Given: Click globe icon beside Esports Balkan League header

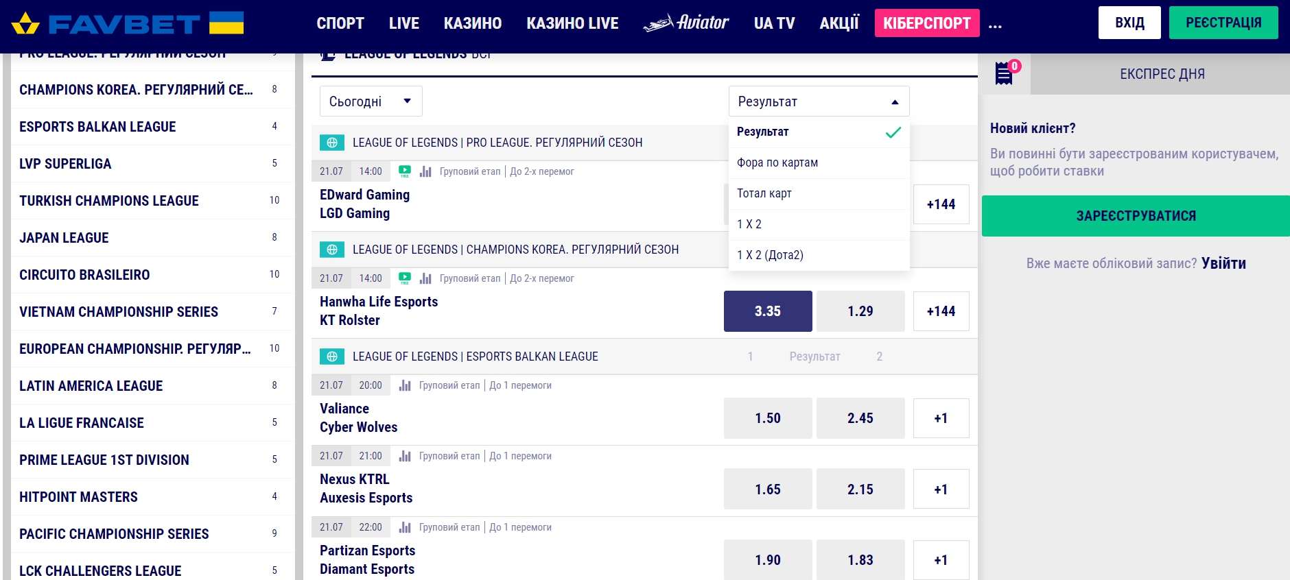Looking at the screenshot, I should coord(332,357).
